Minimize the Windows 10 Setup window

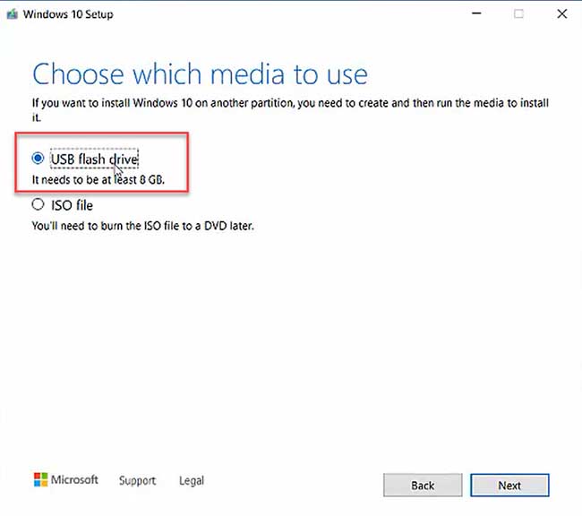[476, 13]
